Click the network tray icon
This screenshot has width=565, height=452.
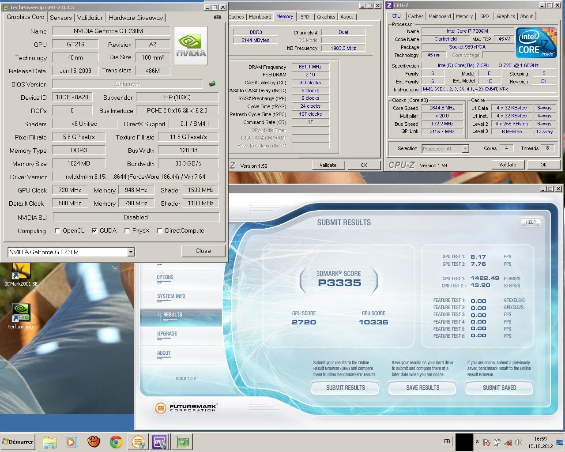(508, 442)
